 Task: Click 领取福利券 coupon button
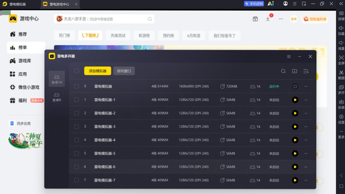tap(315, 19)
